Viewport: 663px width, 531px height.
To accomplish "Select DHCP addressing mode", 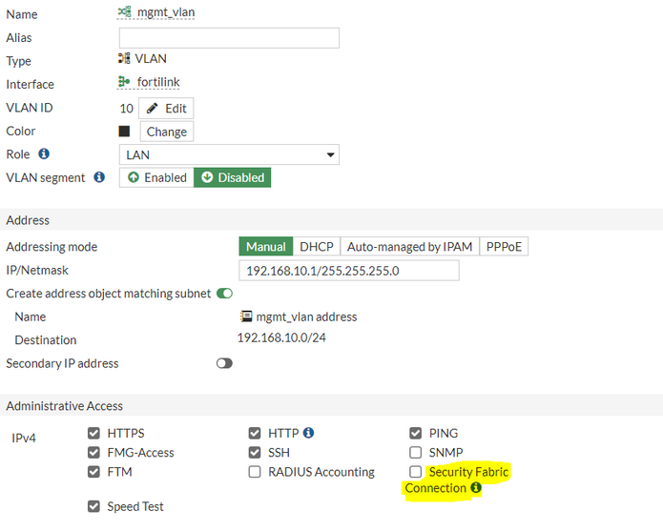I will click(317, 247).
